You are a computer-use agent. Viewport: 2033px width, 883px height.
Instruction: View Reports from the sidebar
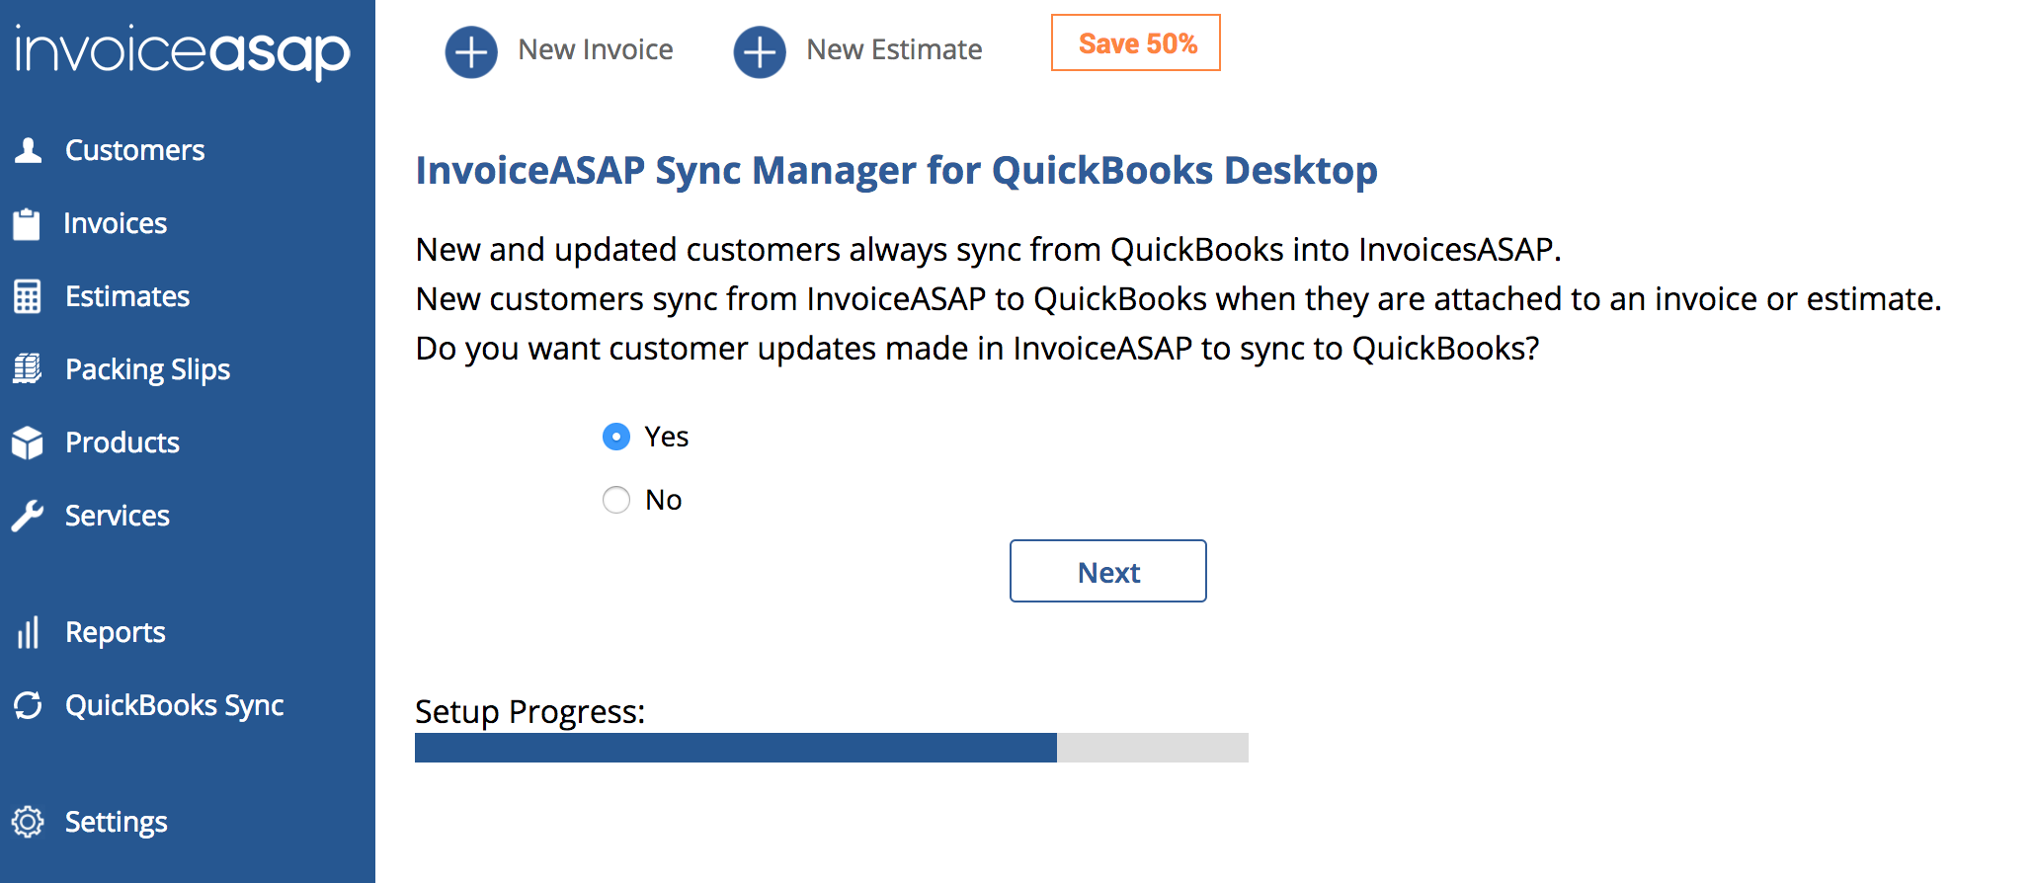[x=116, y=632]
